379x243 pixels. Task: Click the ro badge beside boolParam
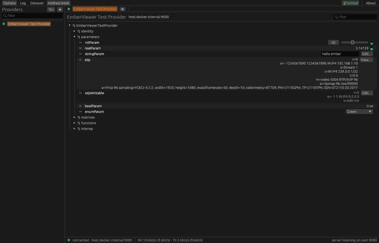click(80, 106)
